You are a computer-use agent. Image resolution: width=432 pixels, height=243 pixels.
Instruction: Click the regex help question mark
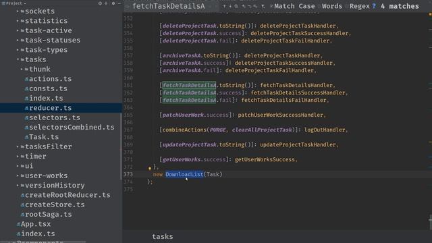[374, 6]
